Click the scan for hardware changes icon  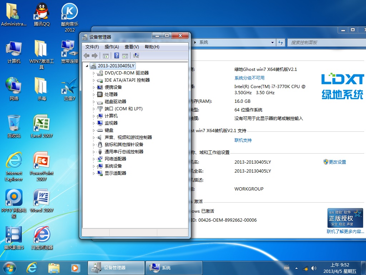coord(136,56)
